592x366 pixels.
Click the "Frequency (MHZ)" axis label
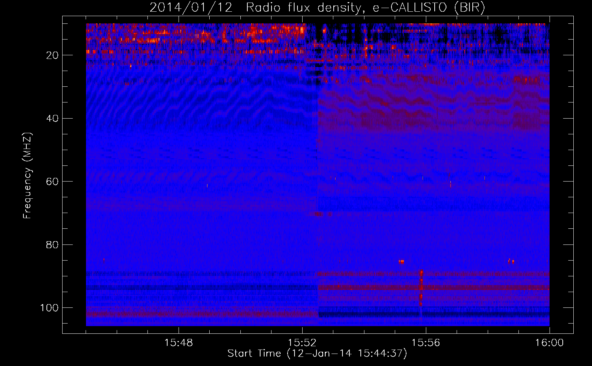pyautogui.click(x=27, y=175)
